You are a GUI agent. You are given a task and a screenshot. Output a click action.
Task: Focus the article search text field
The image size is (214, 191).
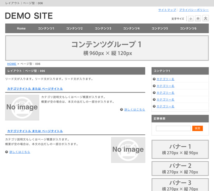tap(173, 128)
